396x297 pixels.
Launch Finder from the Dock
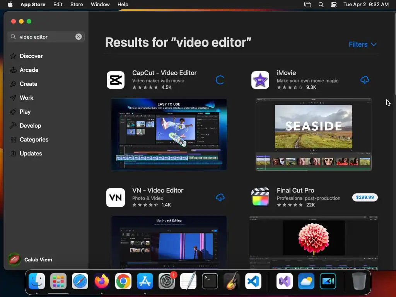click(37, 281)
